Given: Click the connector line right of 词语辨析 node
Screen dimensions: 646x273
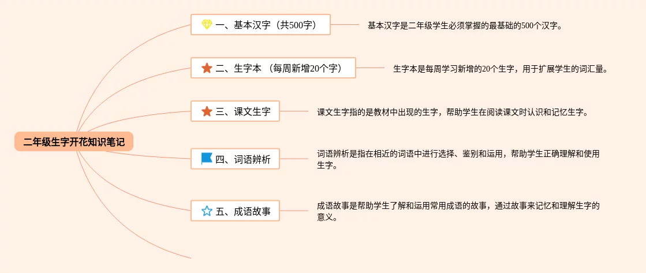Looking at the screenshot, I should pos(294,159).
